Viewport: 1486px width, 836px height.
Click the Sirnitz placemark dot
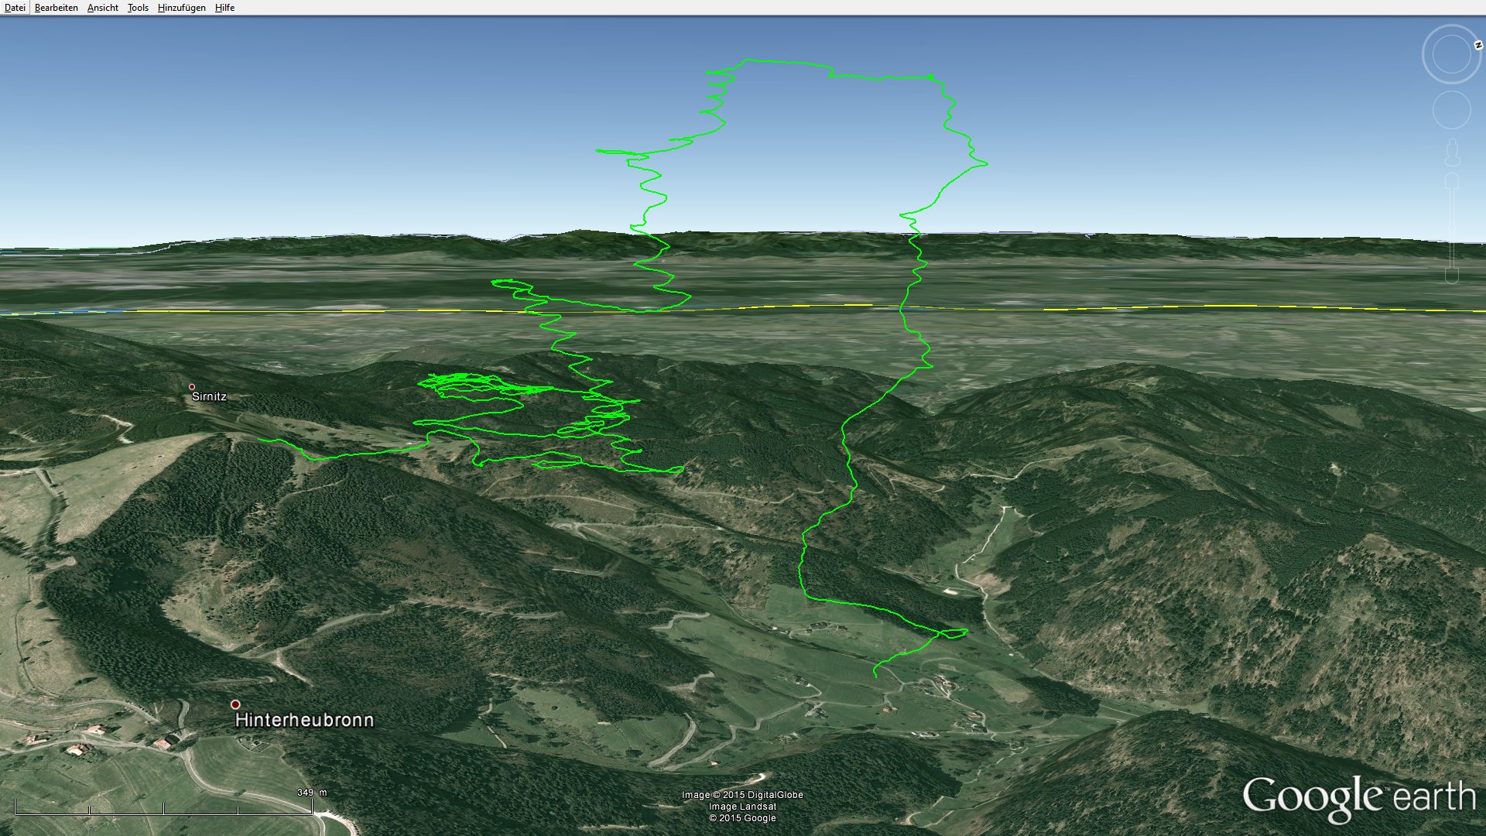click(x=192, y=387)
